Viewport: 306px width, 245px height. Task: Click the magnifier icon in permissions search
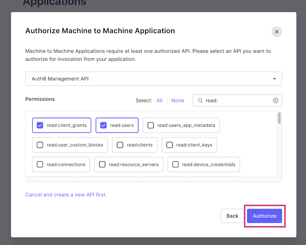[x=200, y=101]
